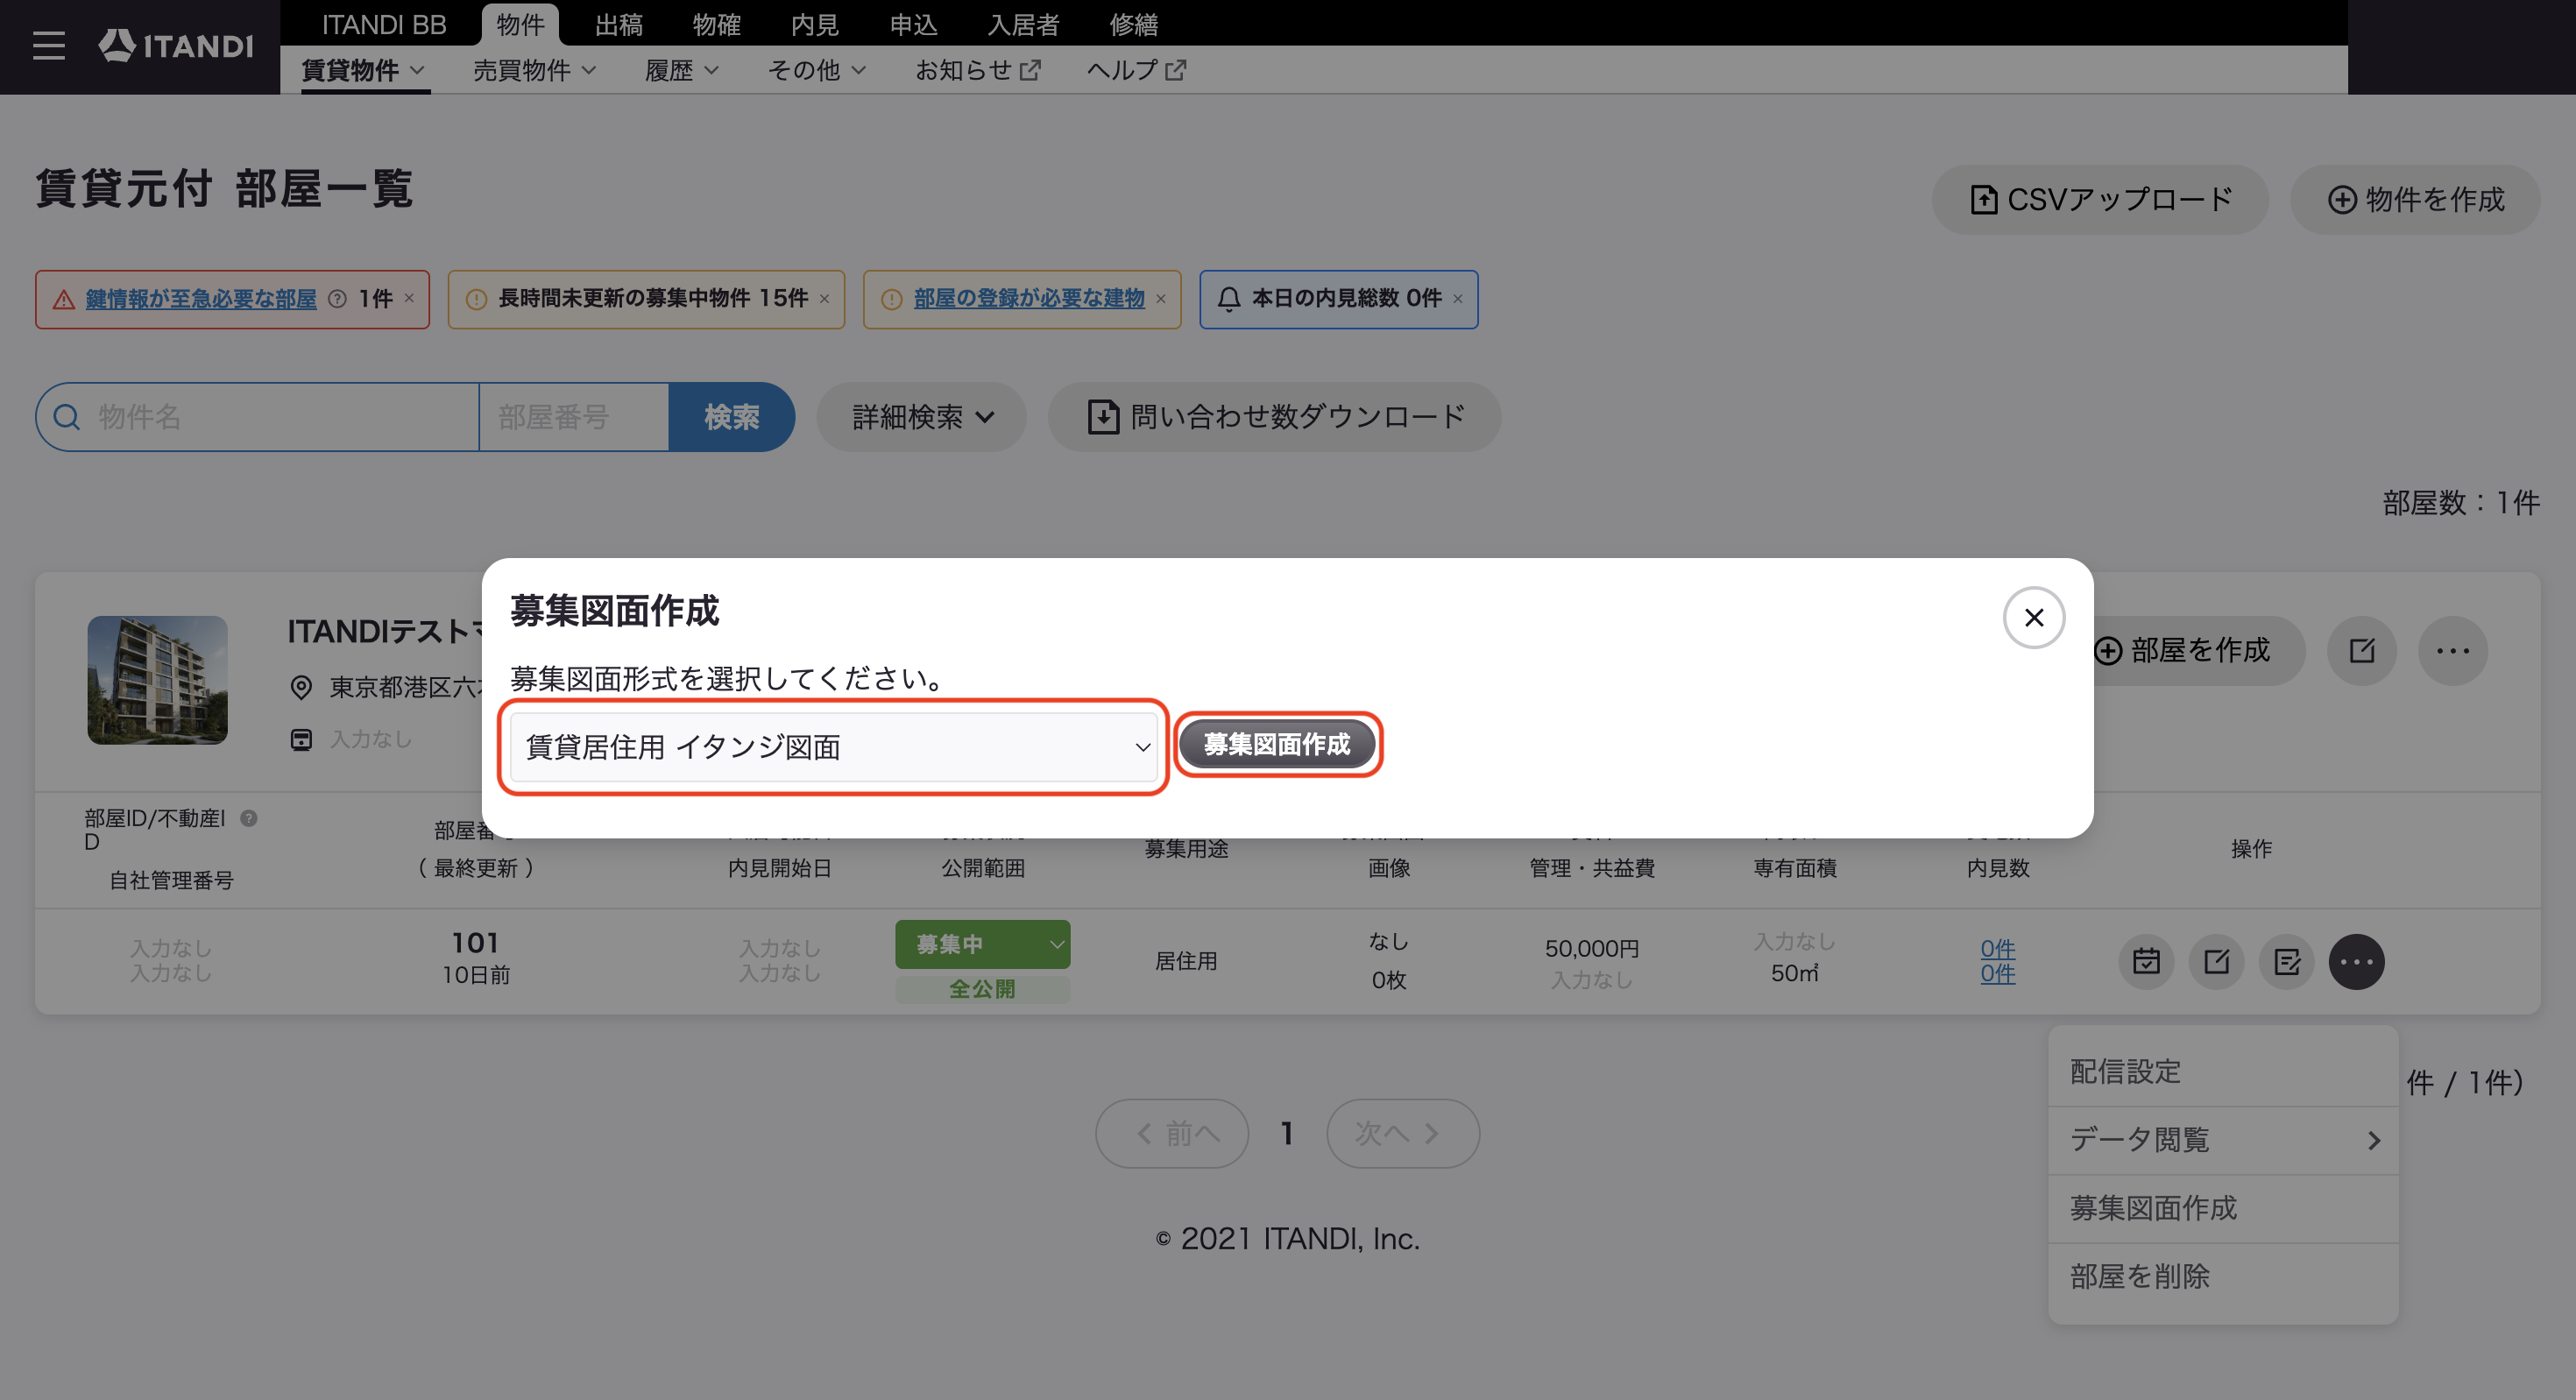Viewport: 2576px width, 1400px height.
Task: Click the 検索 button
Action: (731, 417)
